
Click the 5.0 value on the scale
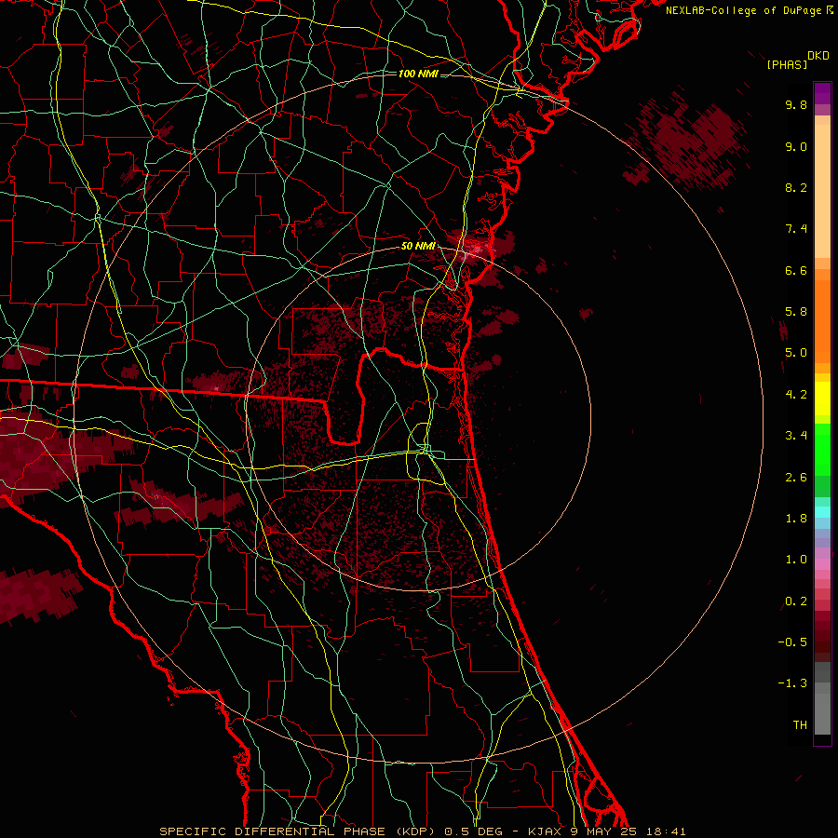tap(796, 353)
